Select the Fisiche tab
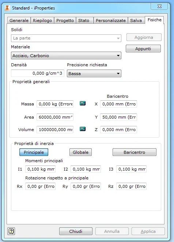 (154, 20)
